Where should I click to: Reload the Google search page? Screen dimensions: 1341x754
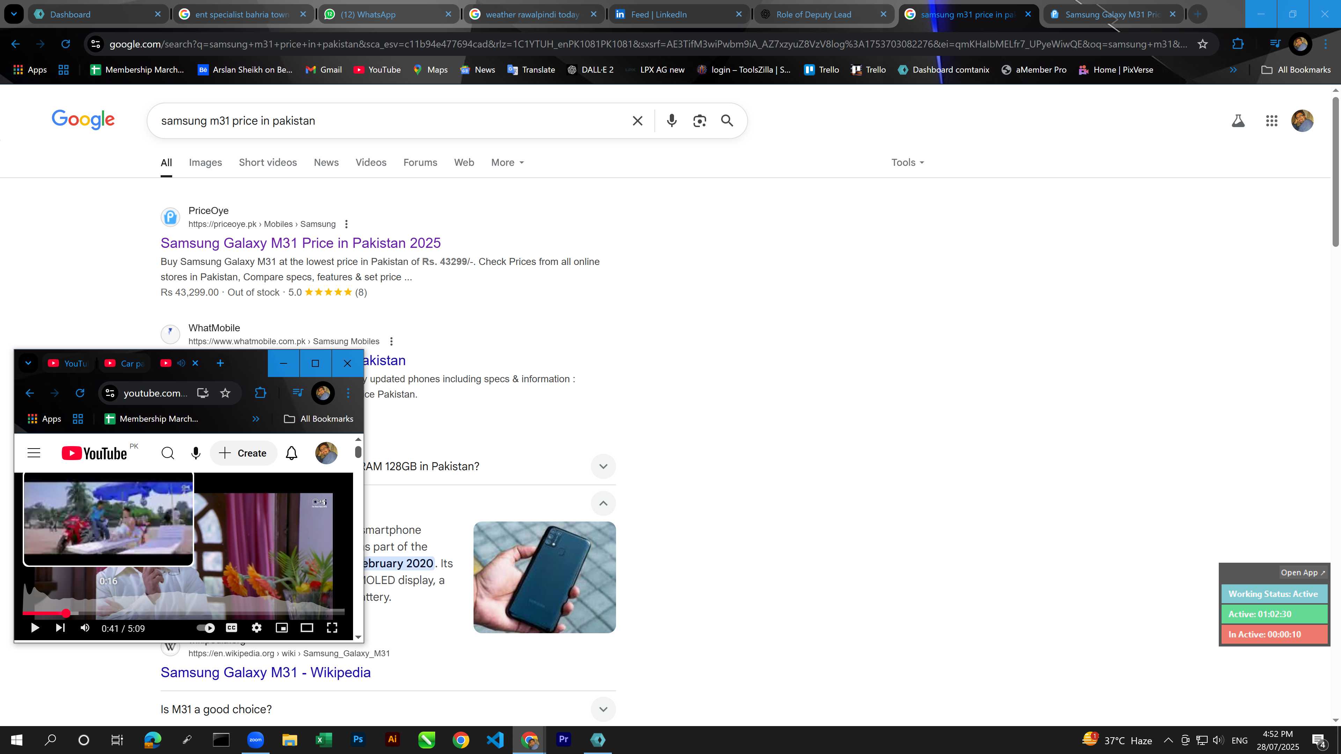click(x=66, y=44)
